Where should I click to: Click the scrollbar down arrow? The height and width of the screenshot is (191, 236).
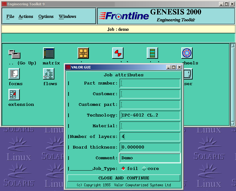click(233, 123)
